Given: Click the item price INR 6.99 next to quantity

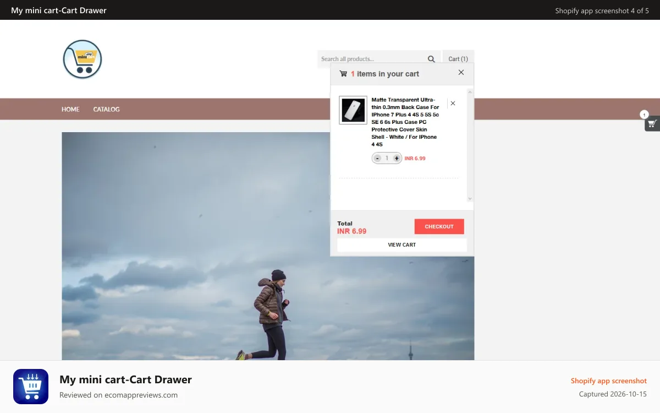Looking at the screenshot, I should pyautogui.click(x=415, y=158).
